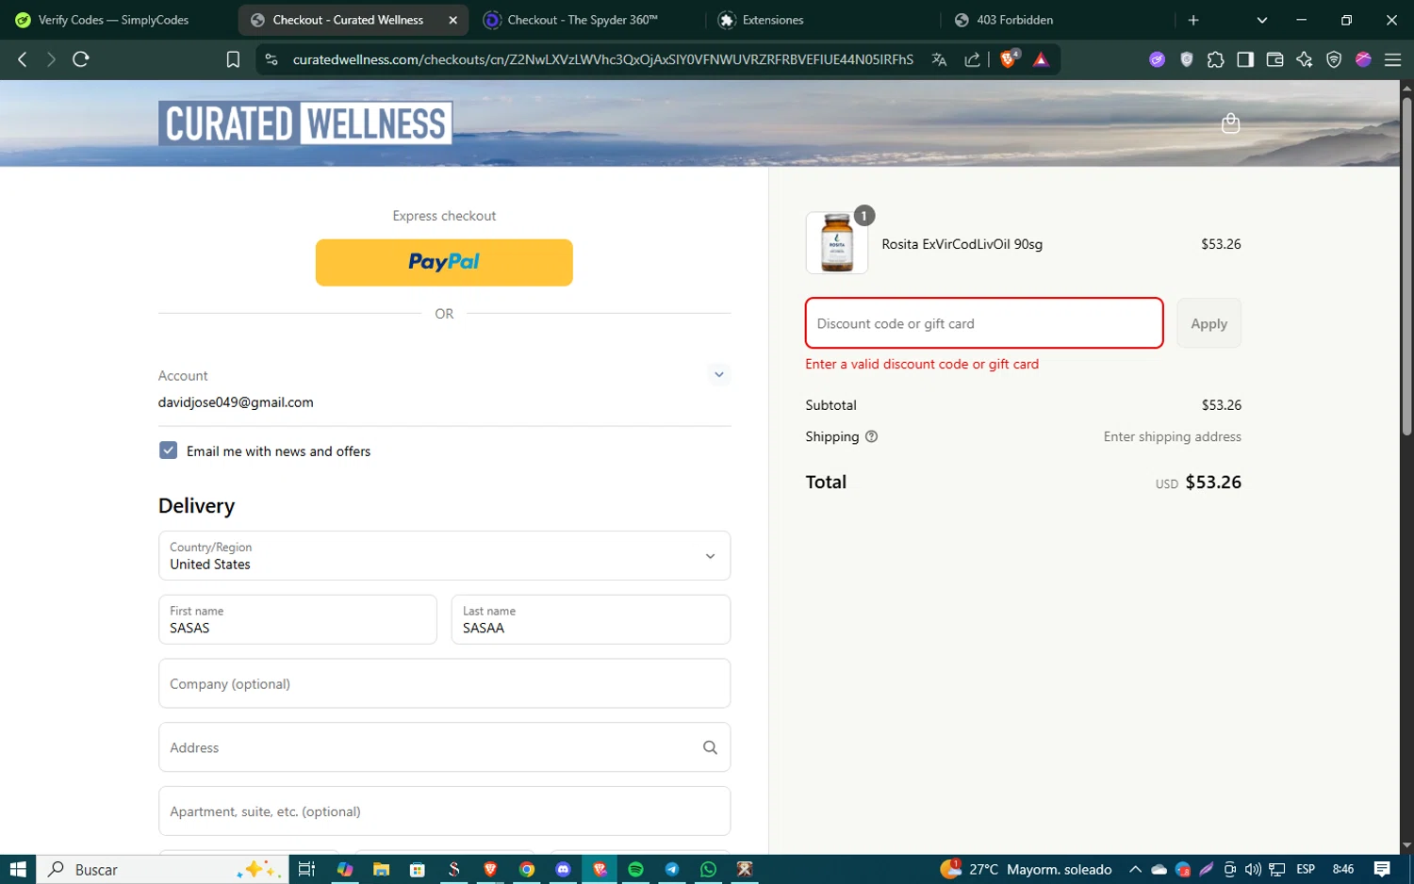Click the Shipping help question mark icon

pos(871,436)
